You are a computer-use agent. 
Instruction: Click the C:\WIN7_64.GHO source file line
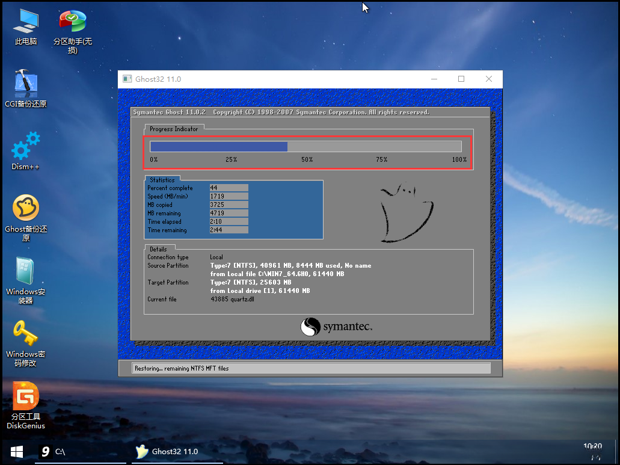click(x=277, y=274)
